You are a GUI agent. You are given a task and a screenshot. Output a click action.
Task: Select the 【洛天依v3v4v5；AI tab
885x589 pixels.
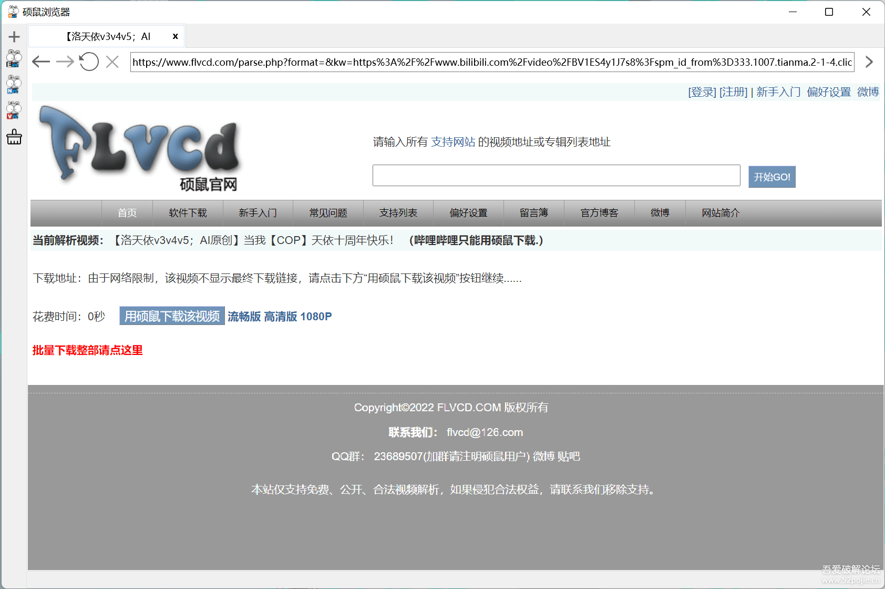(107, 36)
